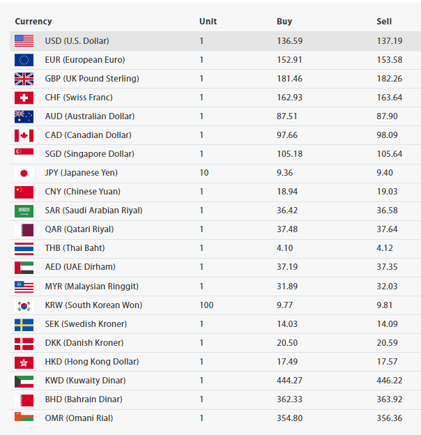Image resolution: width=421 pixels, height=435 pixels.
Task: Select the USD (U.S. Dollar) row label
Action: coord(77,41)
